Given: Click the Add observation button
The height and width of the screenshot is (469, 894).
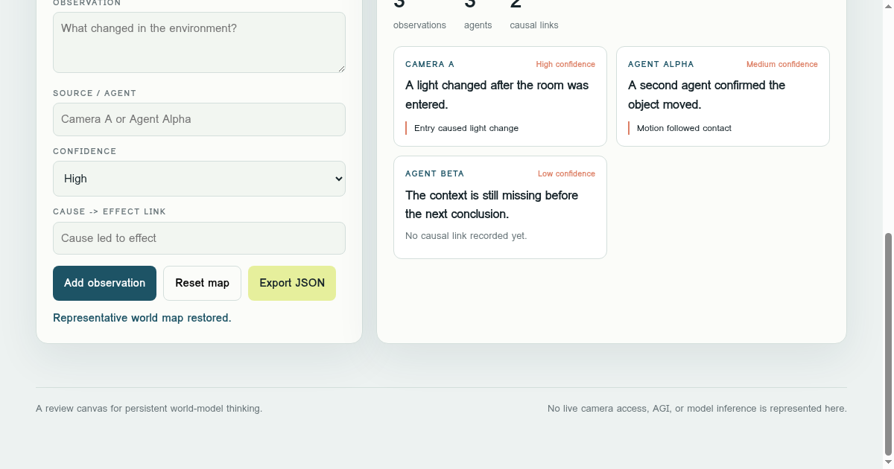Looking at the screenshot, I should 104,283.
